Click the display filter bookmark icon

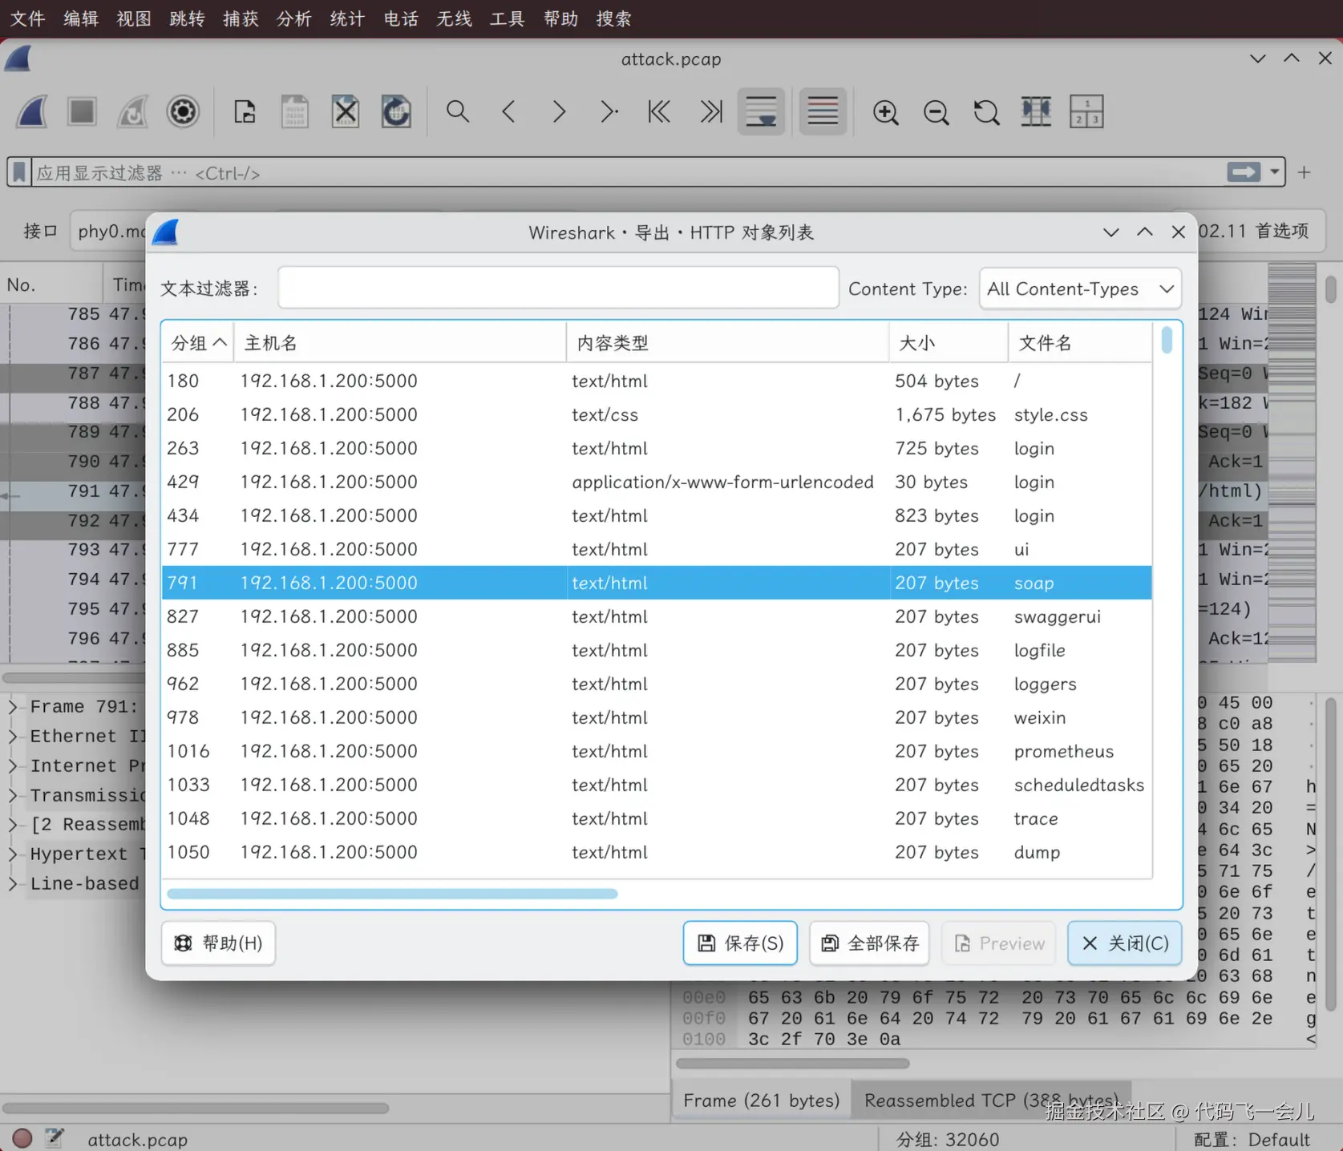(x=19, y=172)
